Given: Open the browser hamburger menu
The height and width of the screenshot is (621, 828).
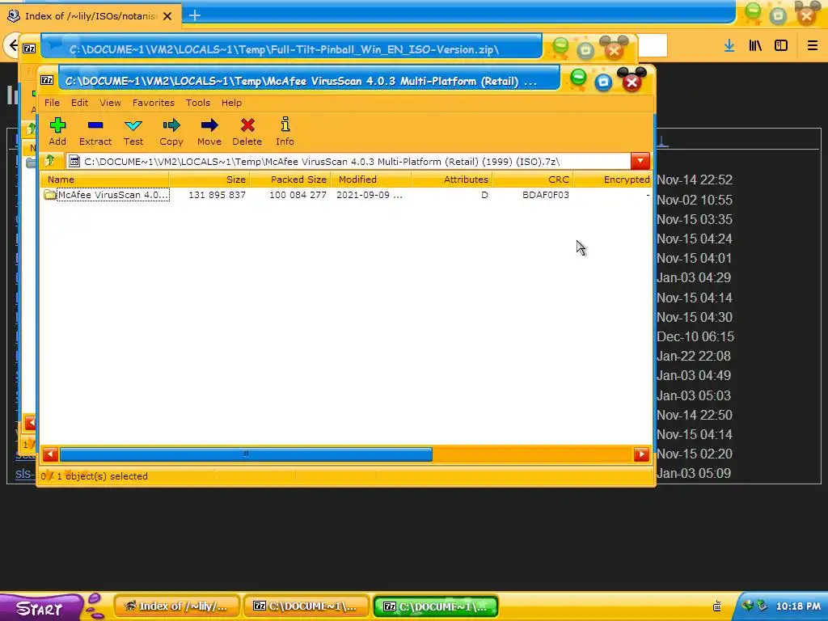Looking at the screenshot, I should (x=812, y=45).
